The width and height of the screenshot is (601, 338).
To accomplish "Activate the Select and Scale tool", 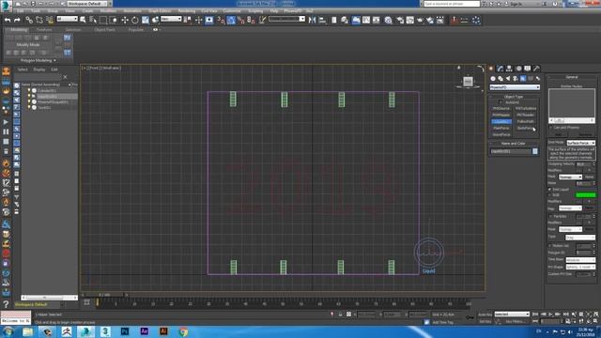I will pyautogui.click(x=146, y=20).
